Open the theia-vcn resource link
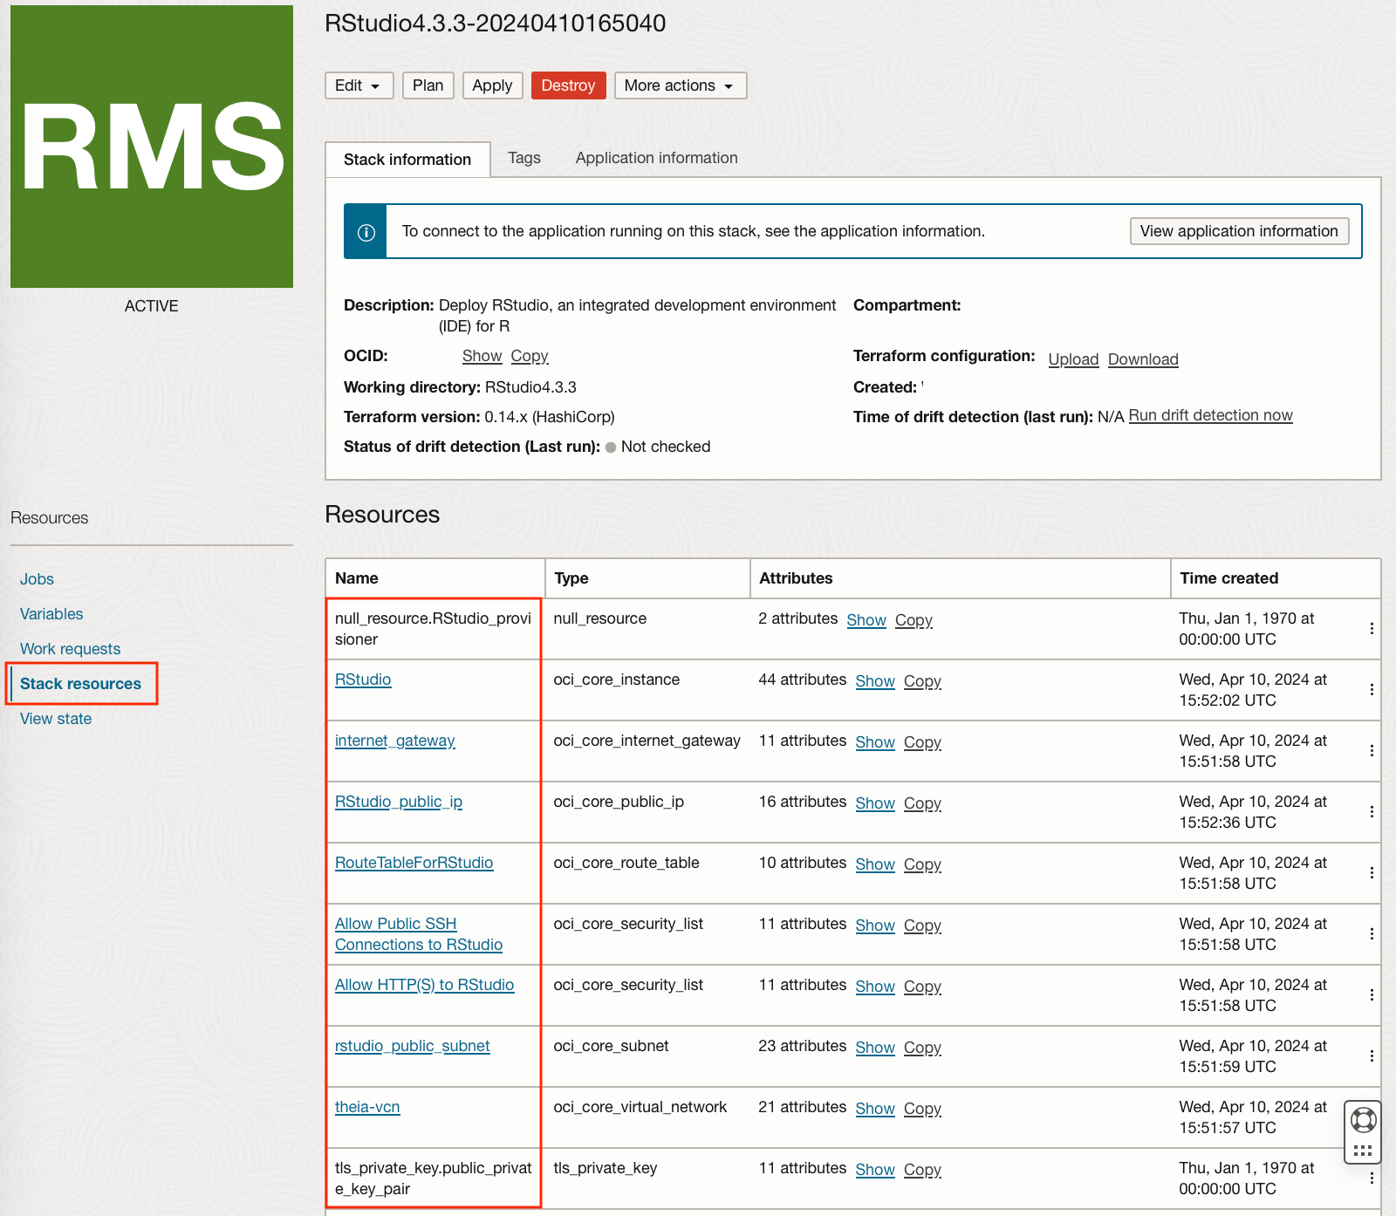1396x1216 pixels. click(x=367, y=1107)
